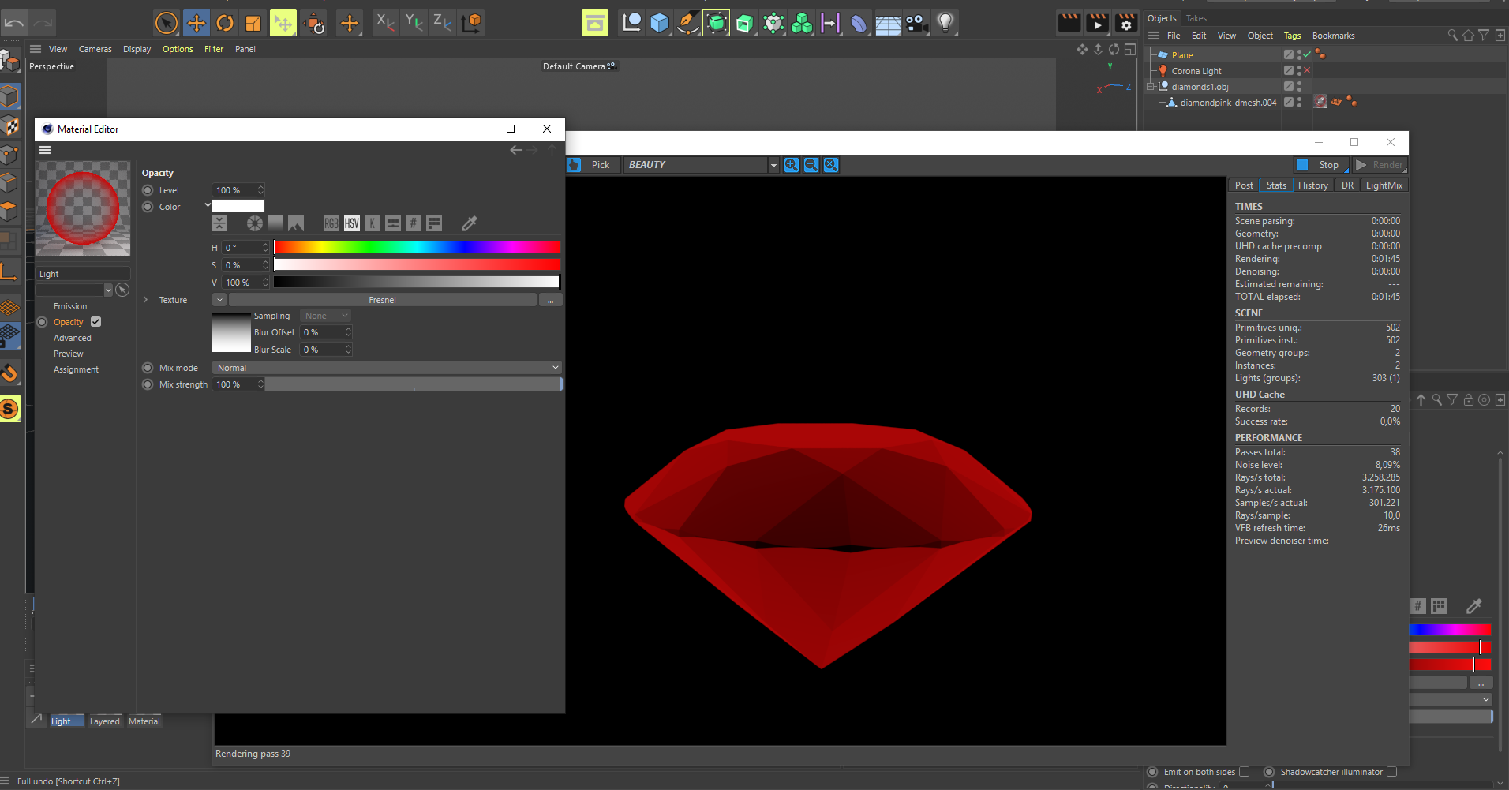Open the Bend deformer tool
This screenshot has width=1509, height=790.
[859, 23]
